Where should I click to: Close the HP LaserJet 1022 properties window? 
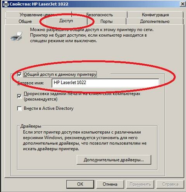click(x=183, y=4)
